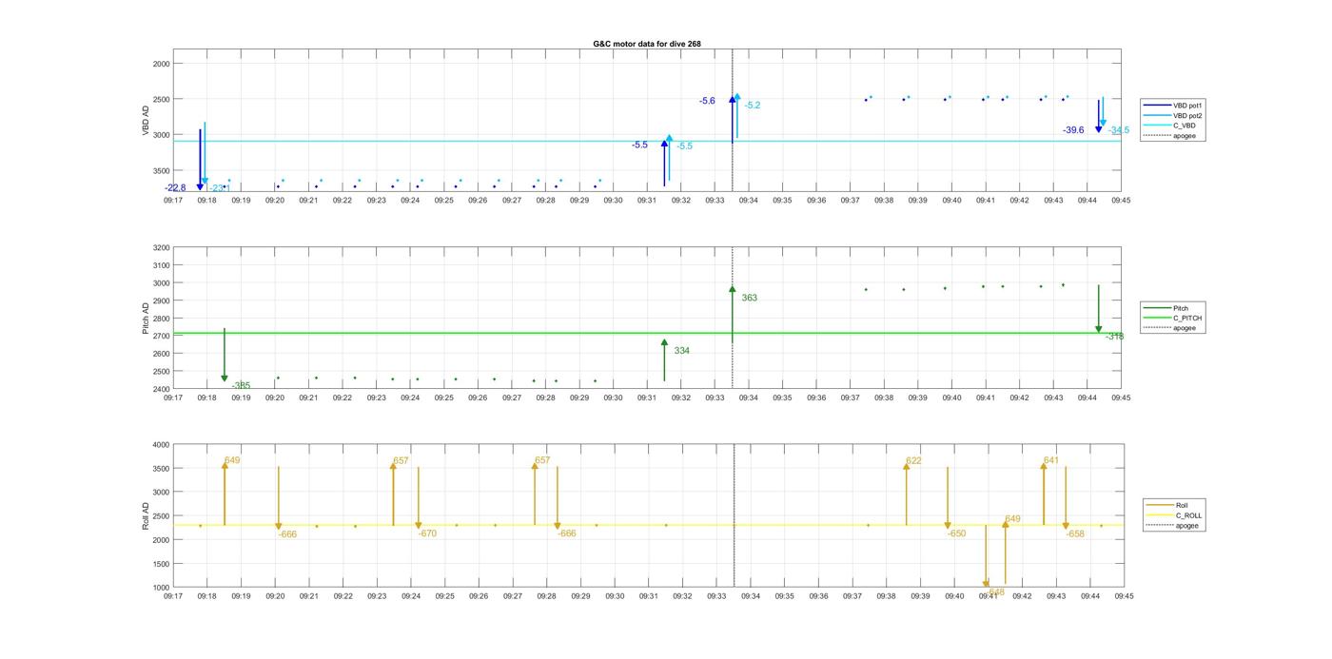The image size is (1332, 659).
Task: Click the "622" roll arrow label
Action: [x=913, y=460]
